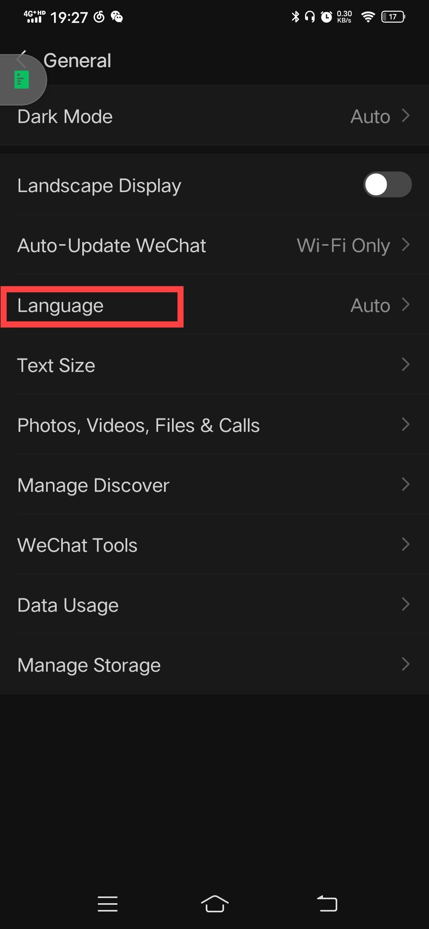Open Manage Storage entry

(214, 664)
